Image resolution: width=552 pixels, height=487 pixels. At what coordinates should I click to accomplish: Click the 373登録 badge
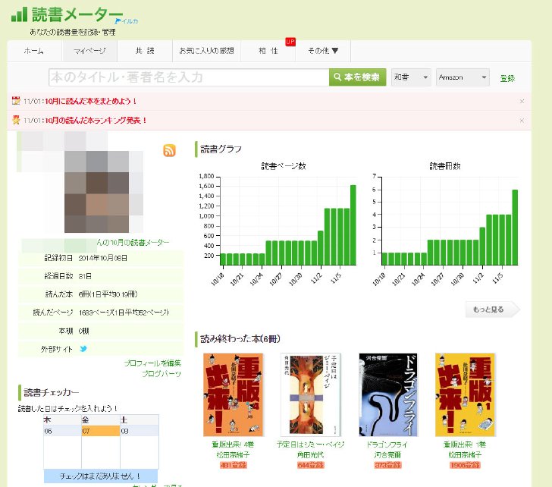point(387,465)
